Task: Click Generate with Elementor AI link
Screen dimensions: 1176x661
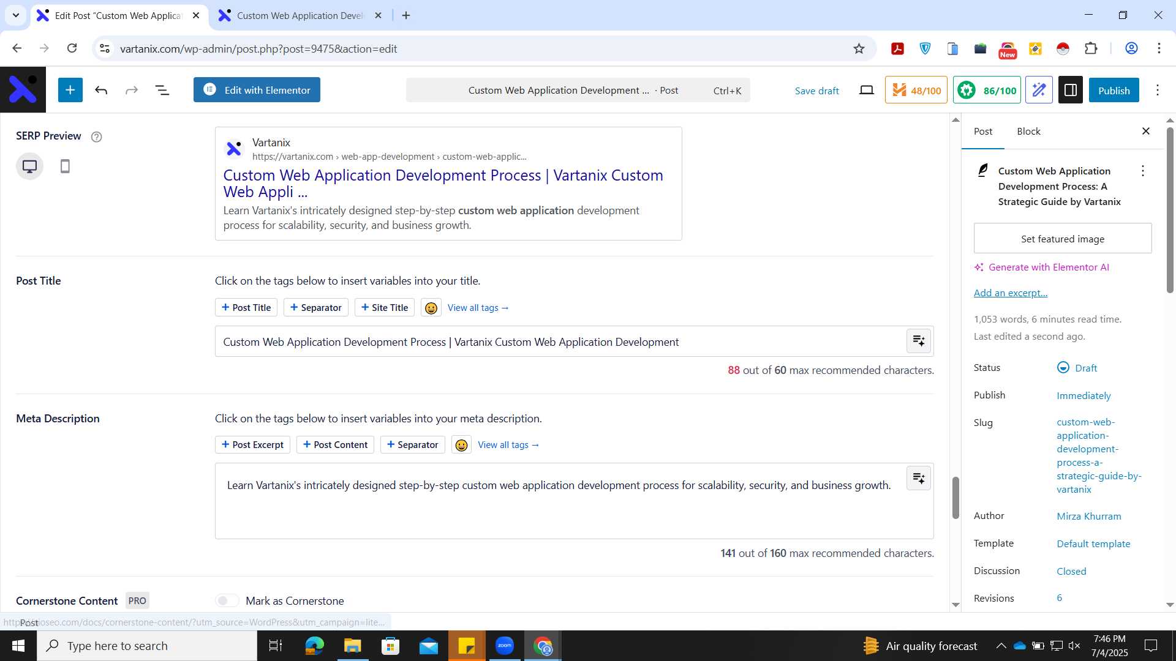Action: [1042, 267]
